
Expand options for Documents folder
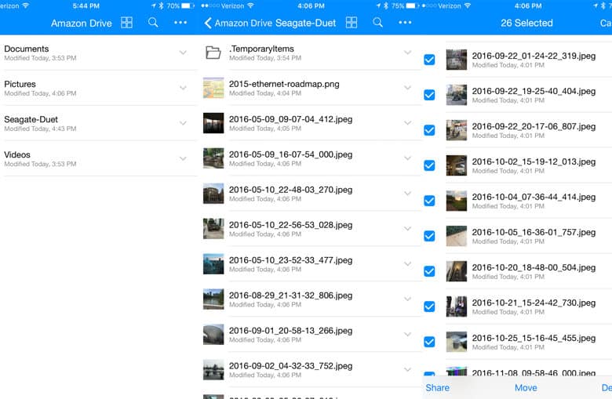click(x=183, y=53)
